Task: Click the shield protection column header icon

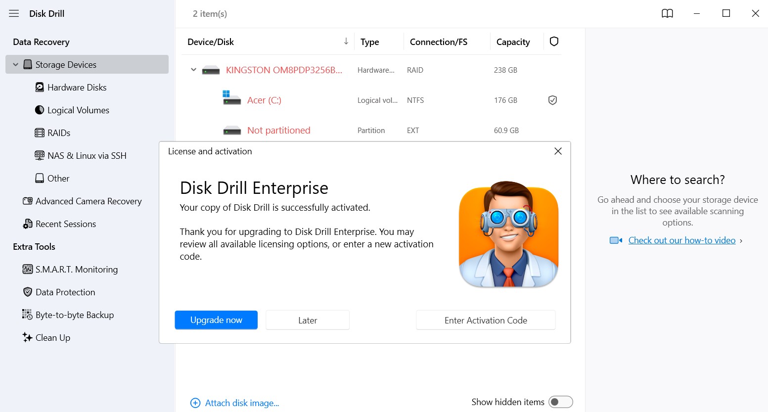Action: (x=554, y=42)
